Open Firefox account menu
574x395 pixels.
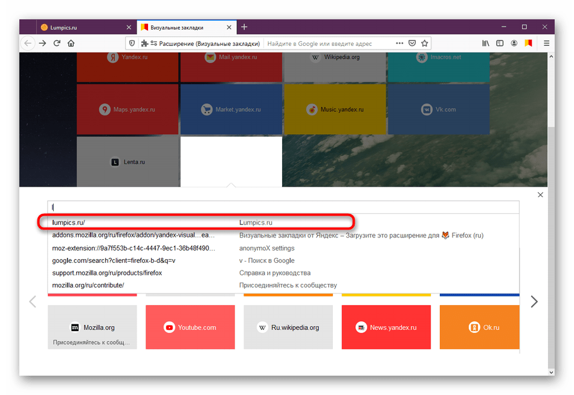(514, 43)
